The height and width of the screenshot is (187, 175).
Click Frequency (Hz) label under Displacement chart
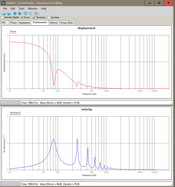[x=89, y=94]
